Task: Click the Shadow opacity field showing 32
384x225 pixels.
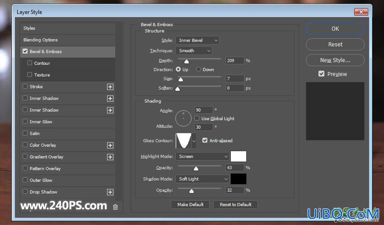Action: [234, 190]
